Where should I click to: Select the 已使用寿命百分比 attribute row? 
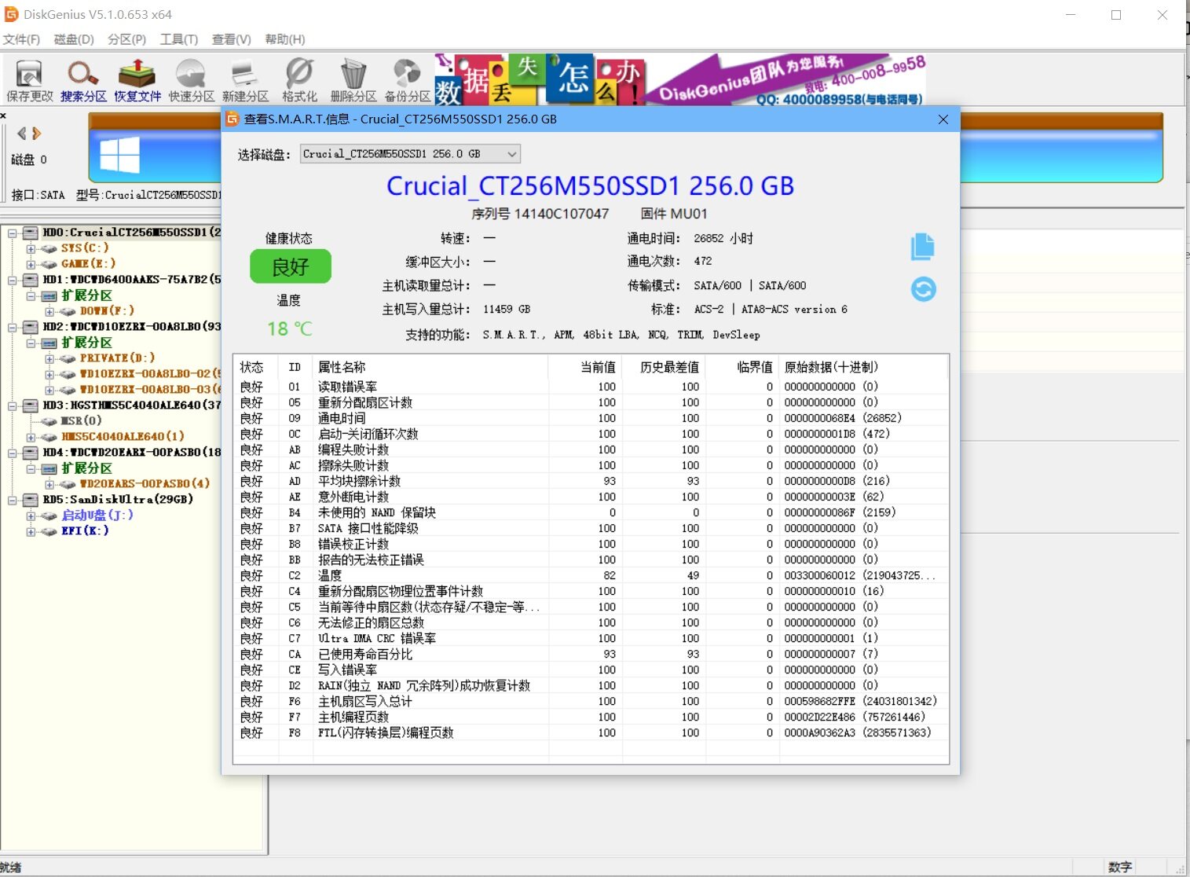[591, 654]
